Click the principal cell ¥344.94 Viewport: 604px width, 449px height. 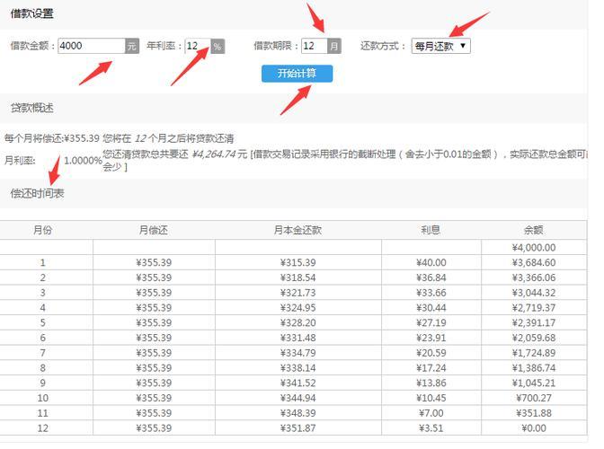pyautogui.click(x=298, y=398)
